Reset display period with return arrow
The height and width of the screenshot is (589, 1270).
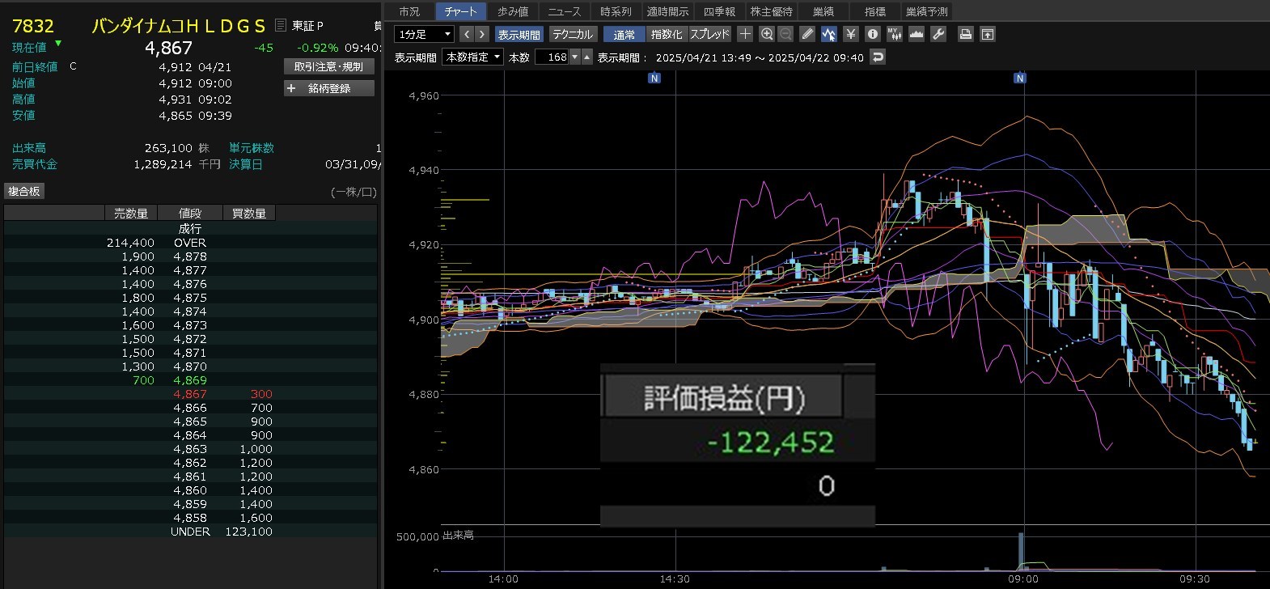pos(878,57)
